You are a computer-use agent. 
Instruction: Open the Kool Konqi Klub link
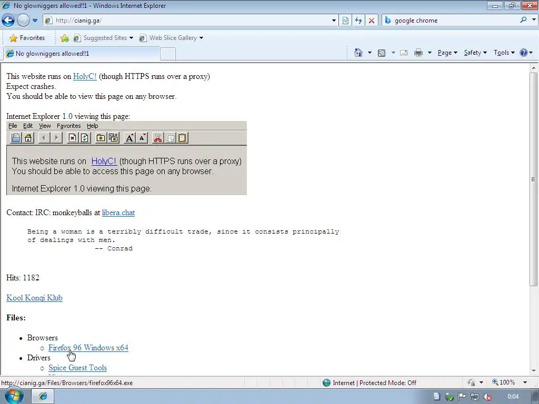[x=34, y=298]
